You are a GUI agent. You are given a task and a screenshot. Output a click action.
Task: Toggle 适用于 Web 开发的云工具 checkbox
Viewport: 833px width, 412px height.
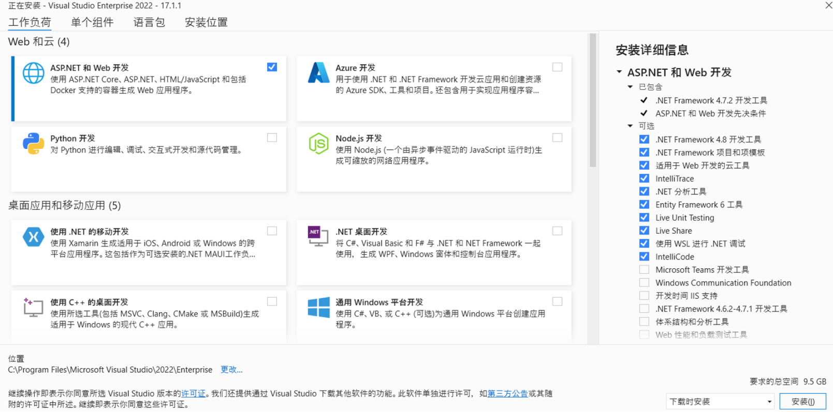(x=644, y=165)
